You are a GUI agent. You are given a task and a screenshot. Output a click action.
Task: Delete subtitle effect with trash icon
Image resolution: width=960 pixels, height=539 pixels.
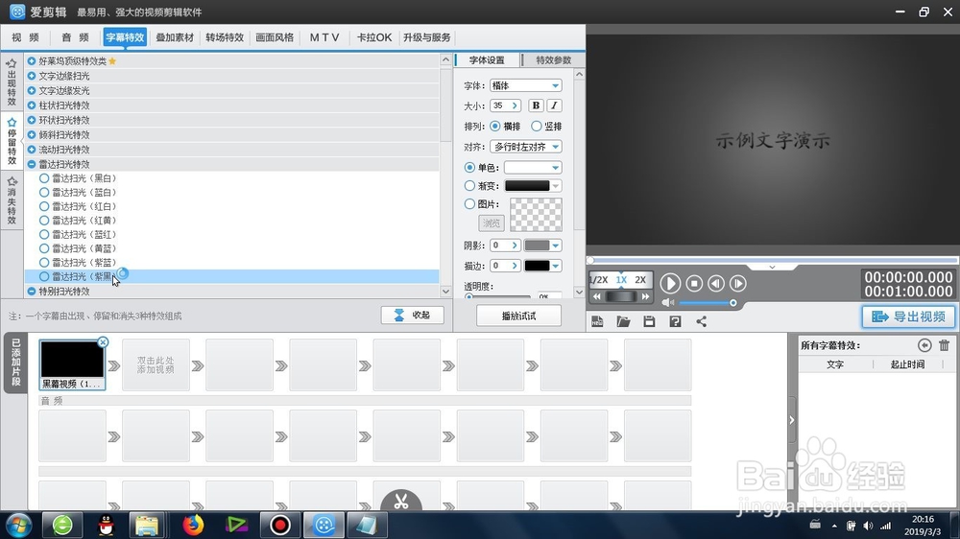click(944, 345)
